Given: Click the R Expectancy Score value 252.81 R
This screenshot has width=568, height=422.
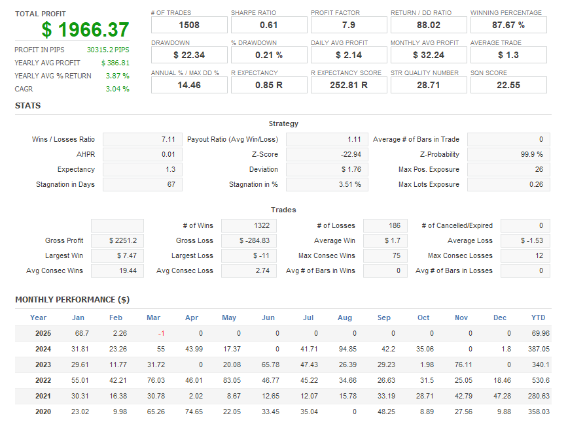Looking at the screenshot, I should pyautogui.click(x=349, y=85).
